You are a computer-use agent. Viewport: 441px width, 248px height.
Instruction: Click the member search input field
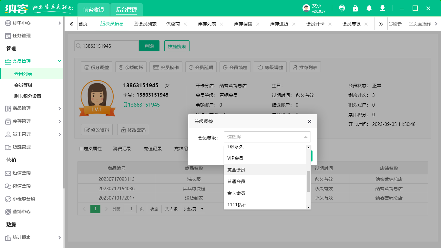tap(107, 46)
